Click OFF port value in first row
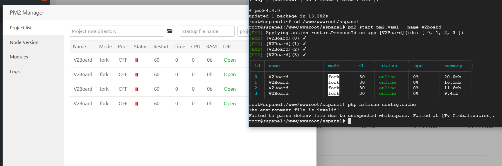502x166 pixels. [123, 60]
